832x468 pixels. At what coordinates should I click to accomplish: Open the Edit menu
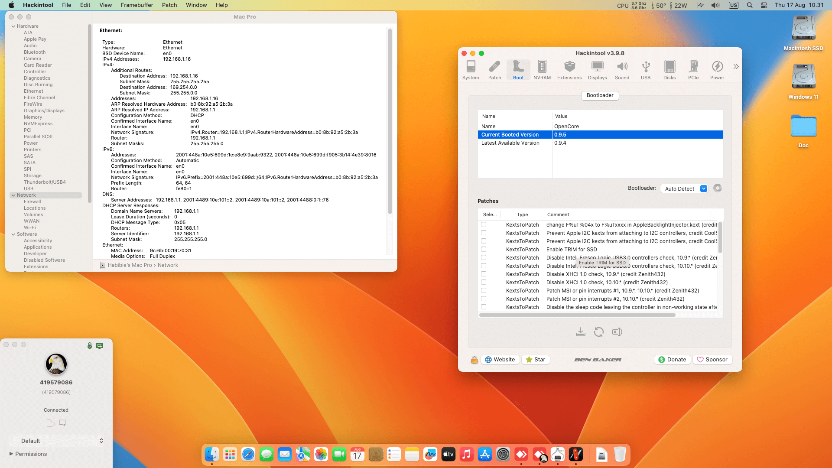pos(85,5)
